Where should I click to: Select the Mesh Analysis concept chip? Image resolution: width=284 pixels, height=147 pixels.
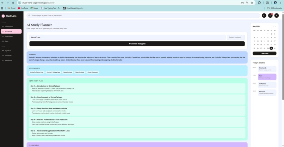pyautogui.click(x=80, y=72)
